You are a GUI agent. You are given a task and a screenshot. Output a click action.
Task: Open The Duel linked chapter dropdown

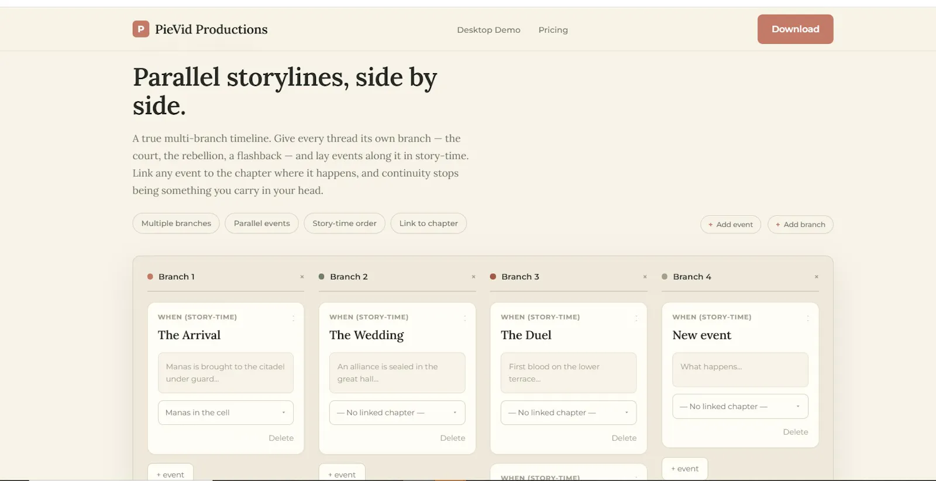[569, 413]
